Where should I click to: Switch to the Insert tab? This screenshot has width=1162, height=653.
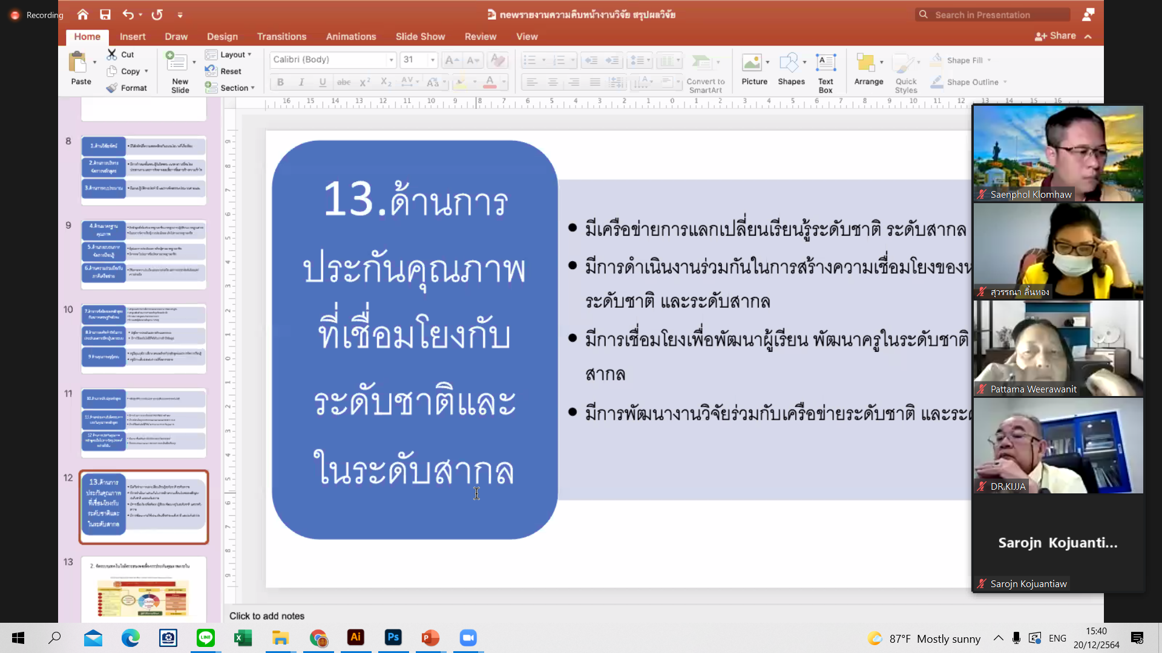[133, 36]
